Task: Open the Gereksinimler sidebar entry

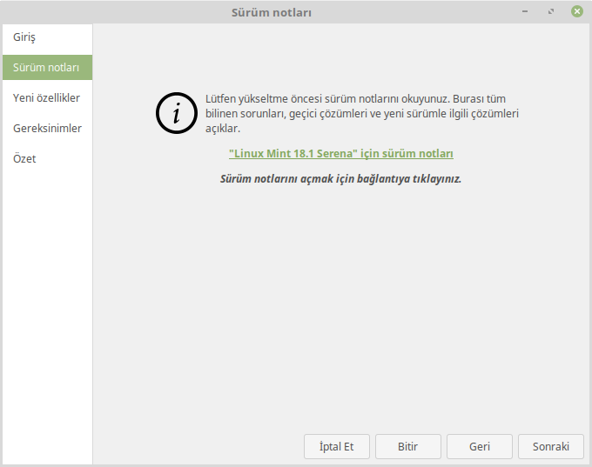Action: (x=47, y=129)
